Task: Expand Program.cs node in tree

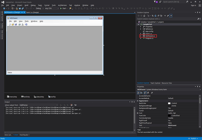Action: pos(141,38)
